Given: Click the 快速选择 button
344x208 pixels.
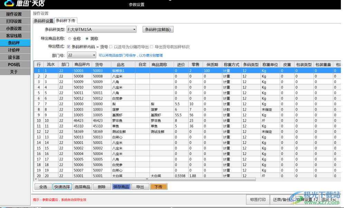Looking at the screenshot, I should [62, 187].
